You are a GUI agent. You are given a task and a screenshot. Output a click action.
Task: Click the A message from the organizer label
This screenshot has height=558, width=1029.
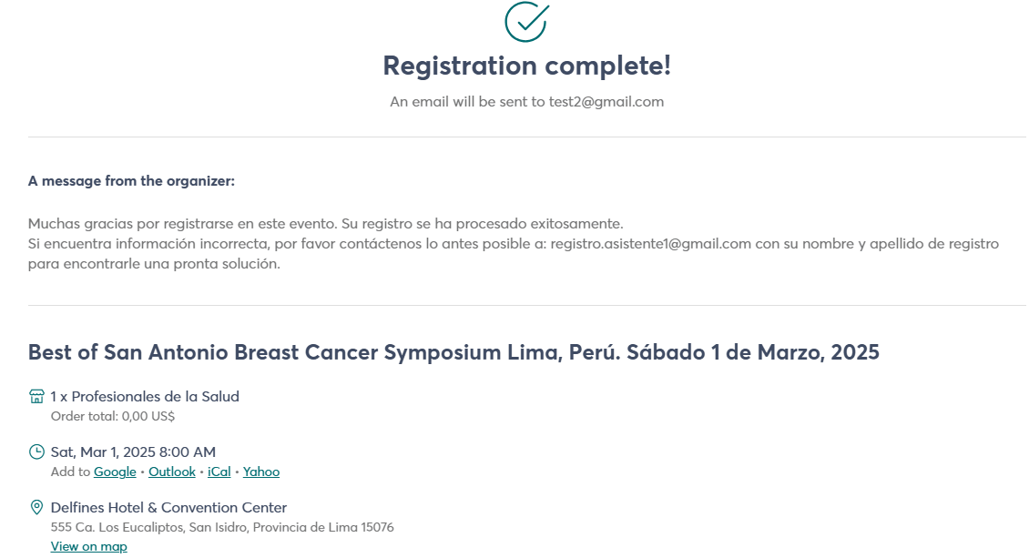pos(131,181)
